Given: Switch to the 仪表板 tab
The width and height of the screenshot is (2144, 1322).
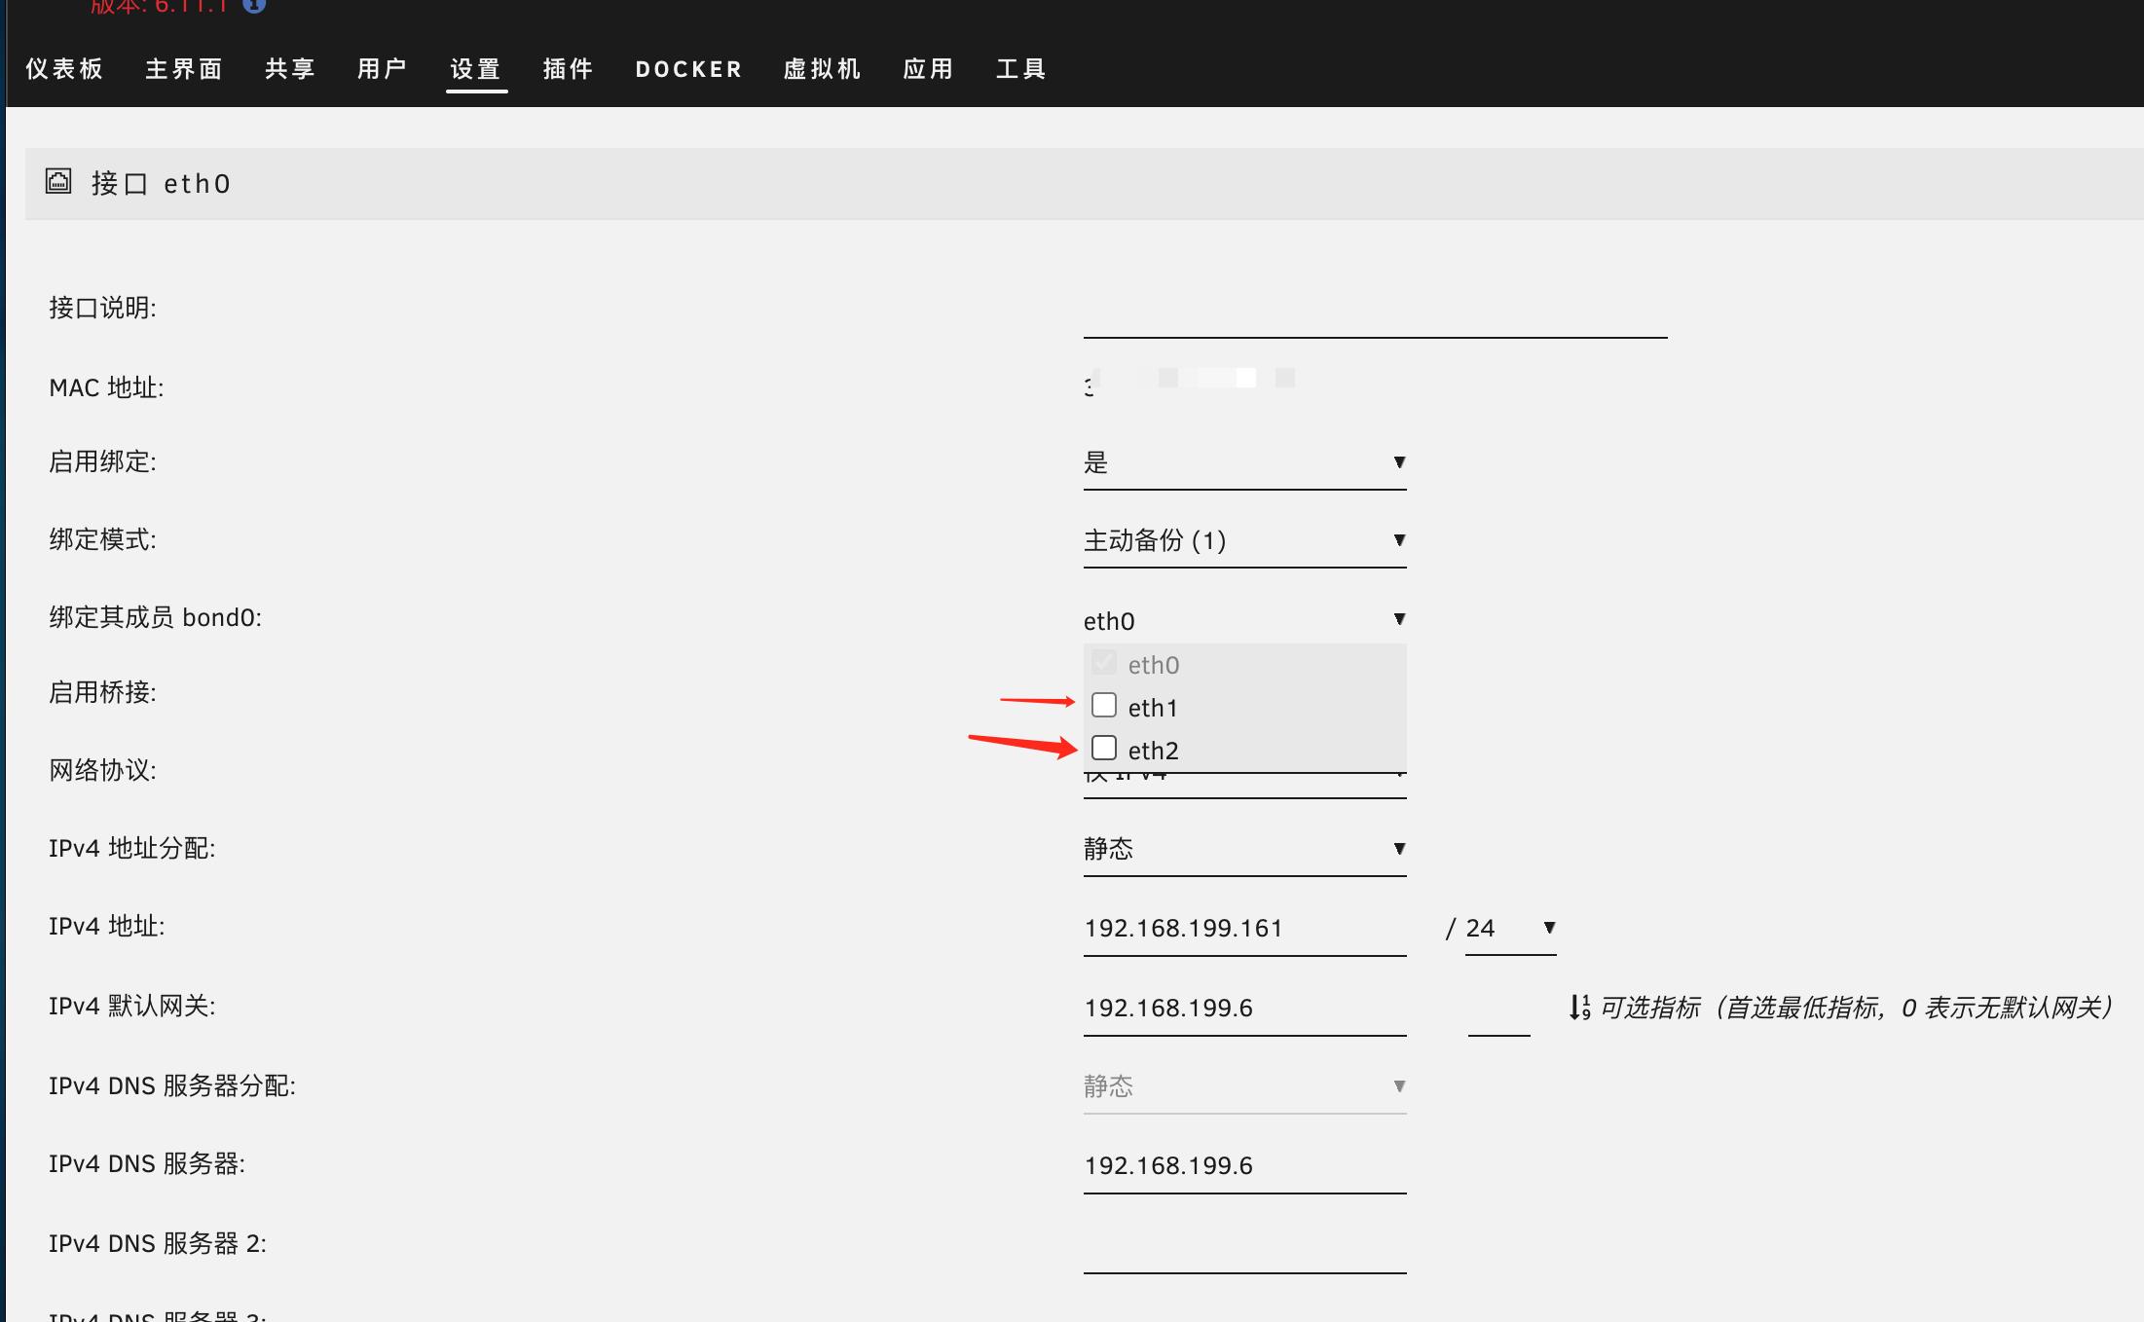Looking at the screenshot, I should tap(64, 68).
